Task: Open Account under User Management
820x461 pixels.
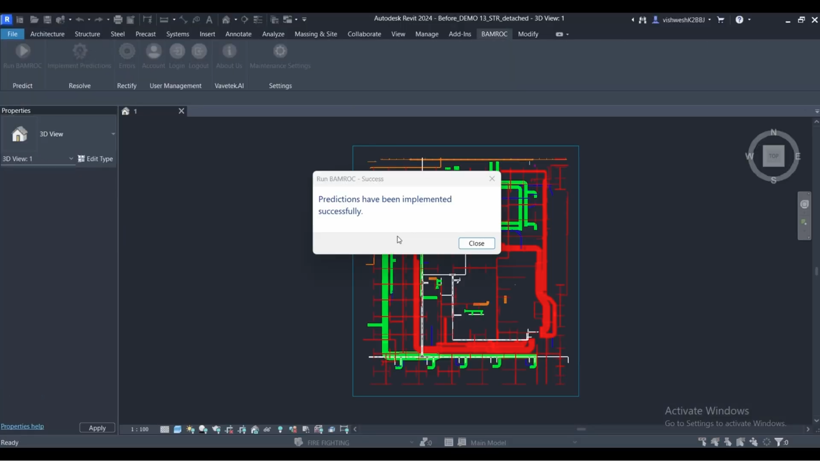Action: (x=154, y=57)
